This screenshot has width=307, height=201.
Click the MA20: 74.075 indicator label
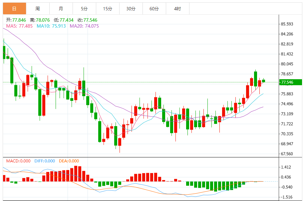pyautogui.click(x=84, y=26)
